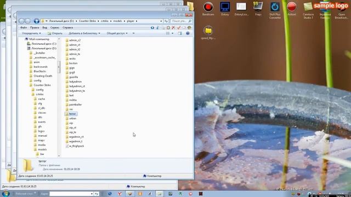
Task: Click the tree scrollbar down arrow
Action: (x=59, y=155)
